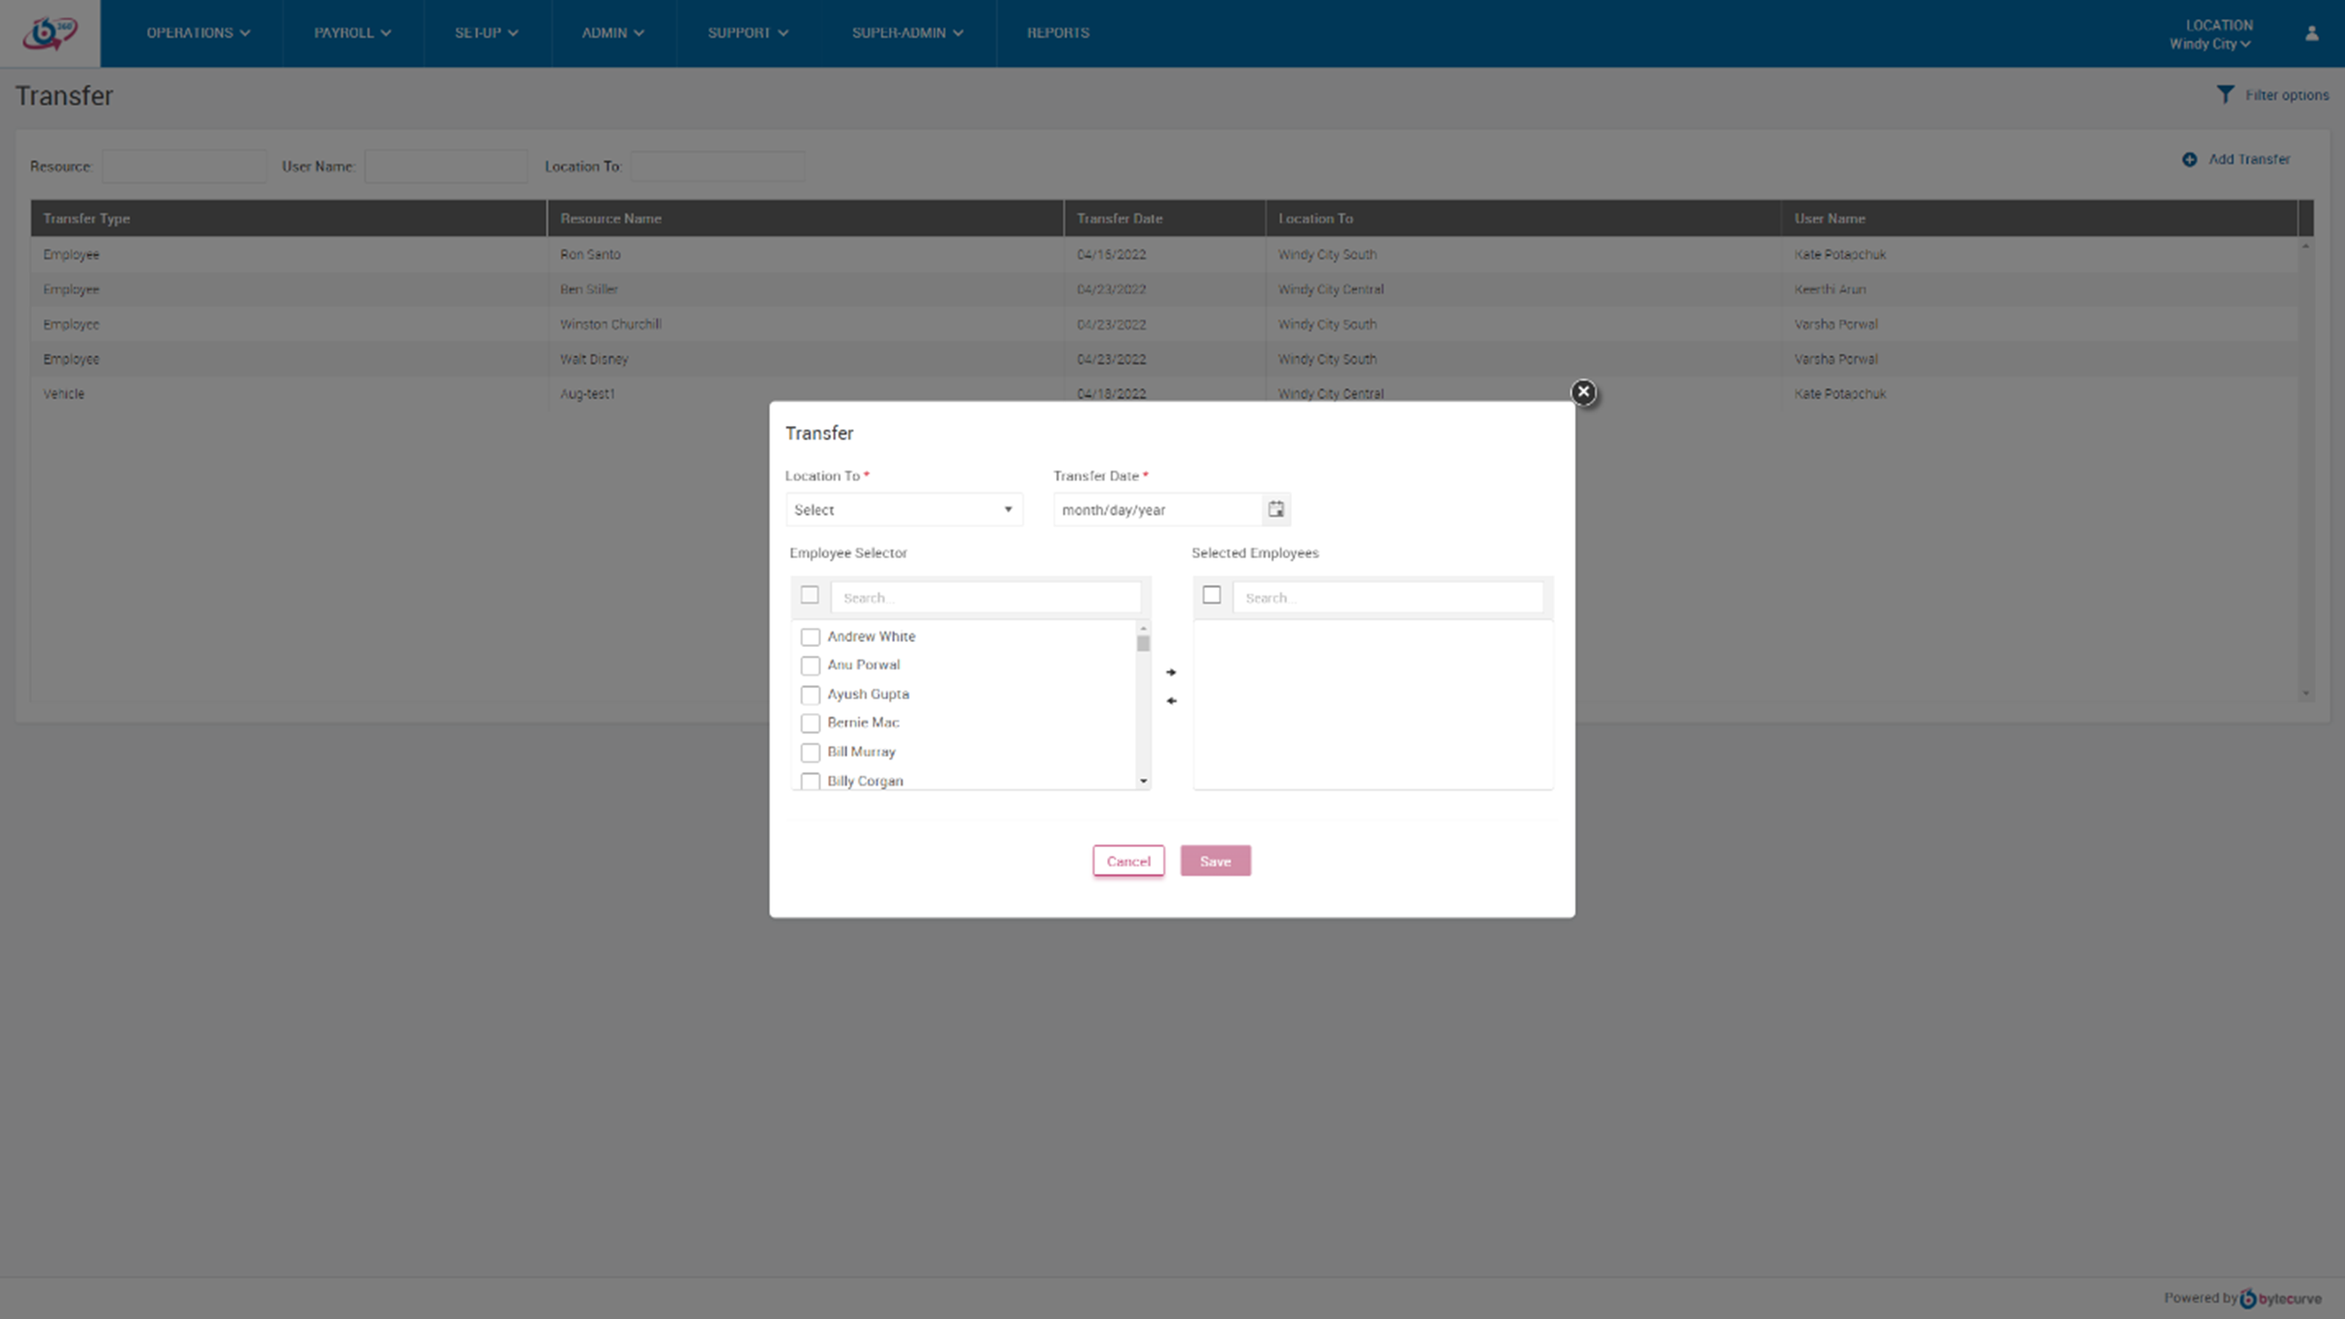Click the Employee Selector search field
Viewport: 2345px width, 1319px height.
pos(986,598)
